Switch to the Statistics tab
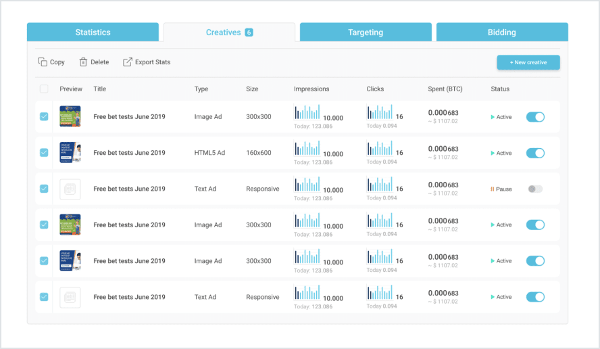 [93, 32]
